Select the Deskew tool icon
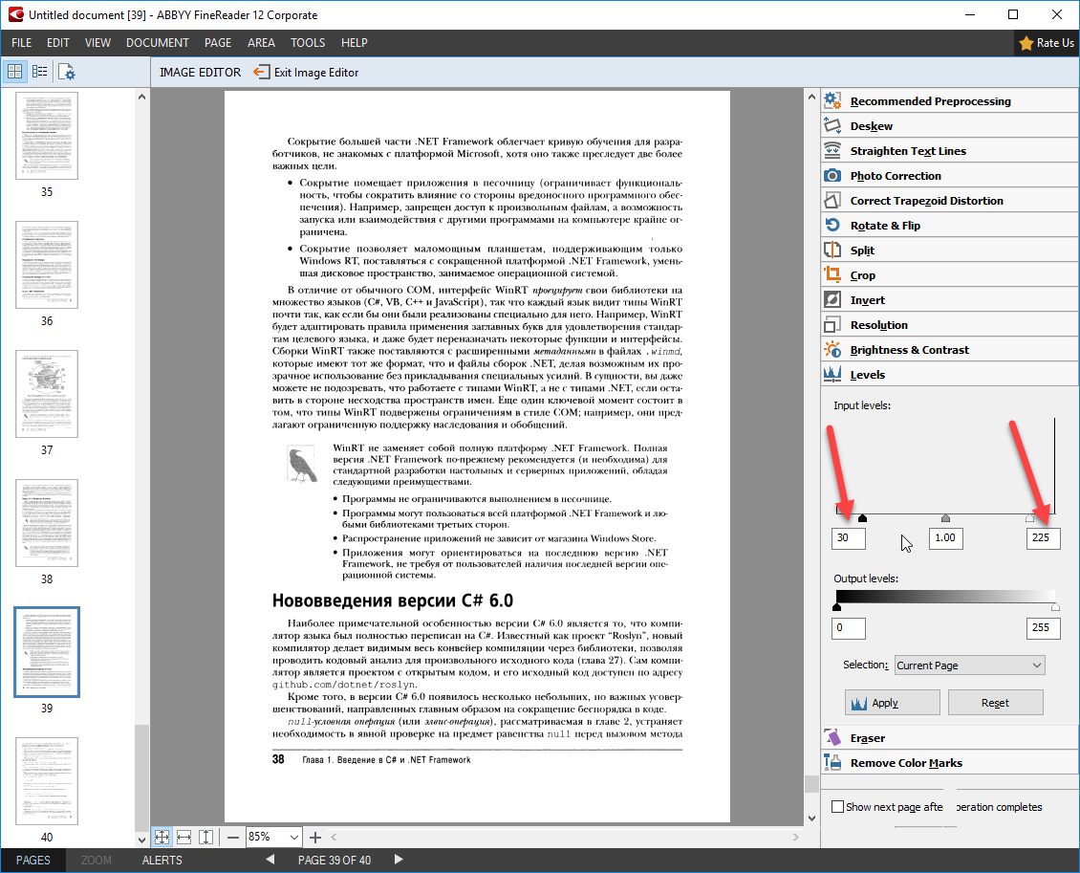This screenshot has width=1080, height=873. 832,125
